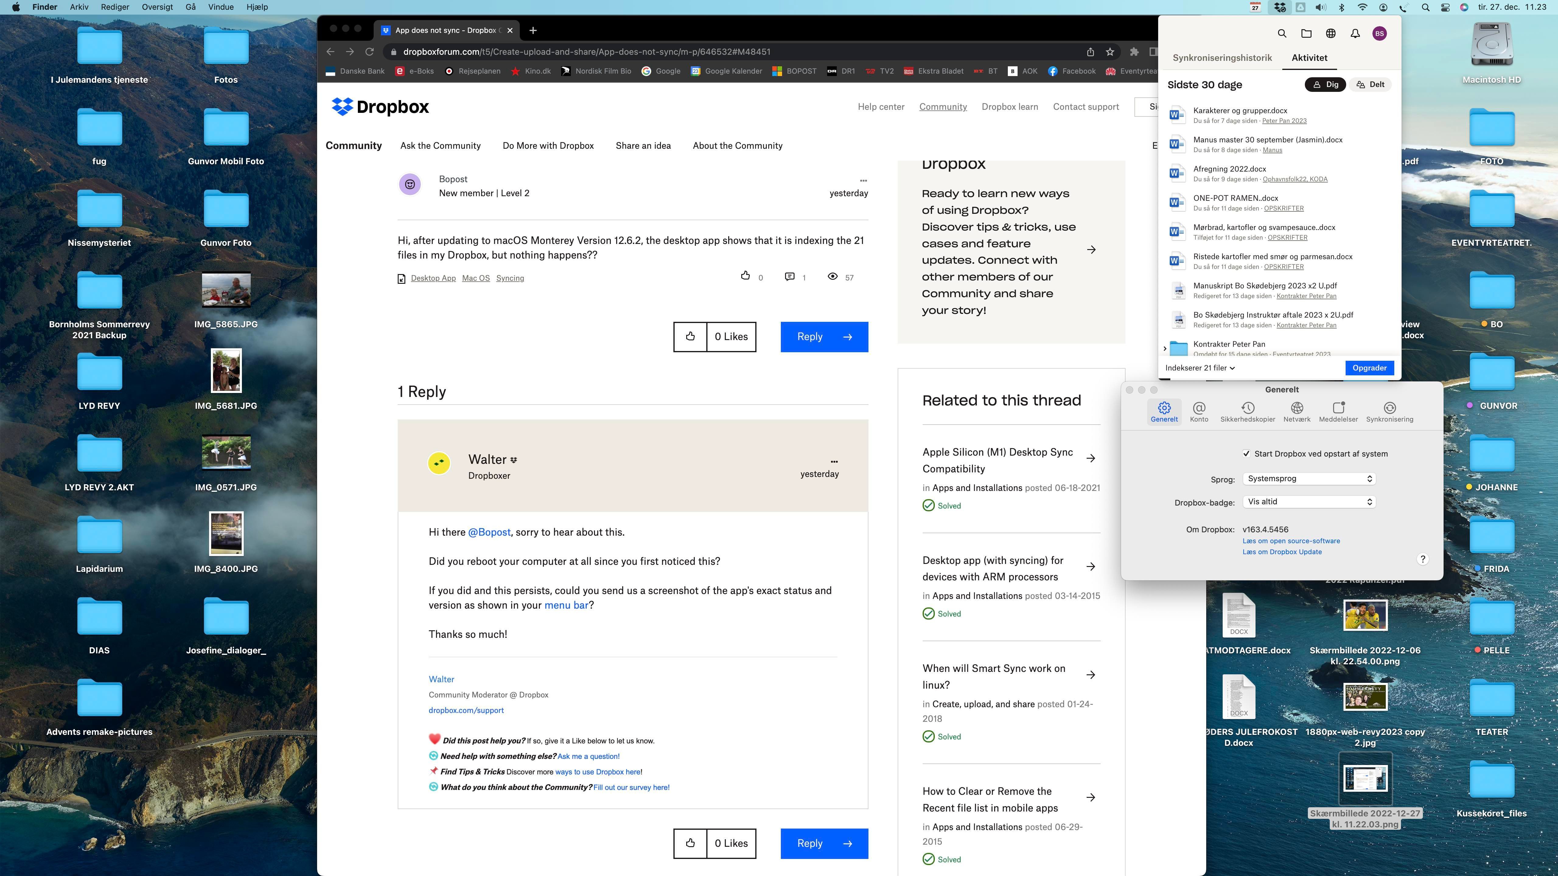Viewport: 1558px width, 876px height.
Task: Open Afregning 2022.docx activity row
Action: coord(1279,173)
